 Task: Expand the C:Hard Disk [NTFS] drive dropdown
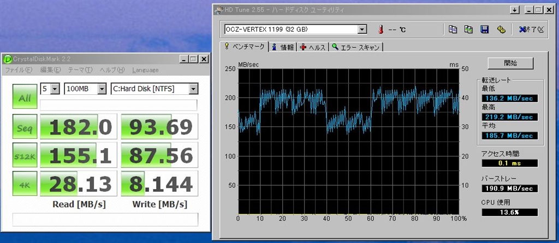(193, 88)
